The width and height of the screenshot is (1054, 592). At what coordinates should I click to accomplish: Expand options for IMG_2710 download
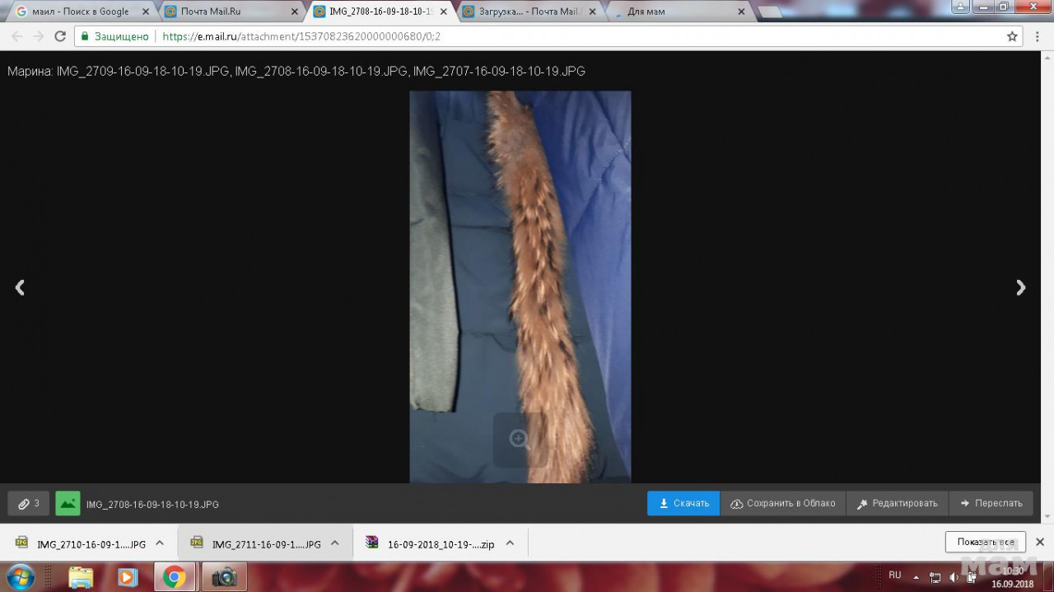tap(160, 543)
